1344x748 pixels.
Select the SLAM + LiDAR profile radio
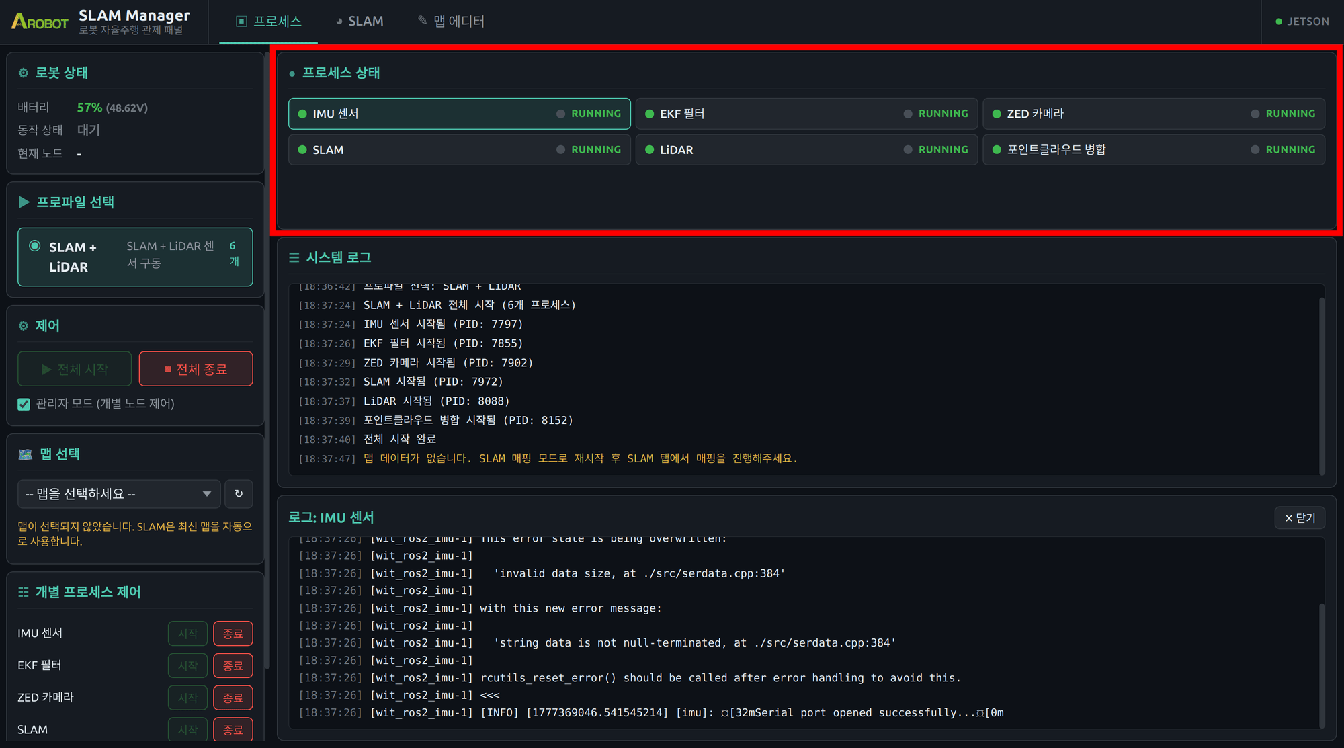tap(34, 246)
